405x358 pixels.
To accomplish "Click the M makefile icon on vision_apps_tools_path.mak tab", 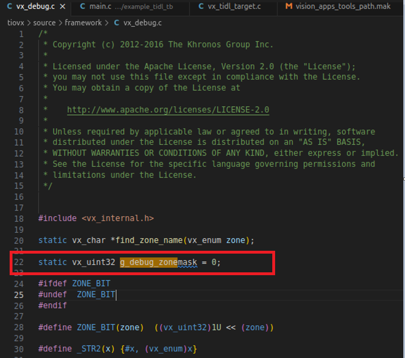I will click(x=289, y=7).
